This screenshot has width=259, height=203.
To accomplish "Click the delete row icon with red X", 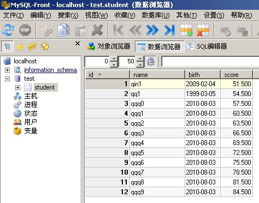I will tap(203, 30).
